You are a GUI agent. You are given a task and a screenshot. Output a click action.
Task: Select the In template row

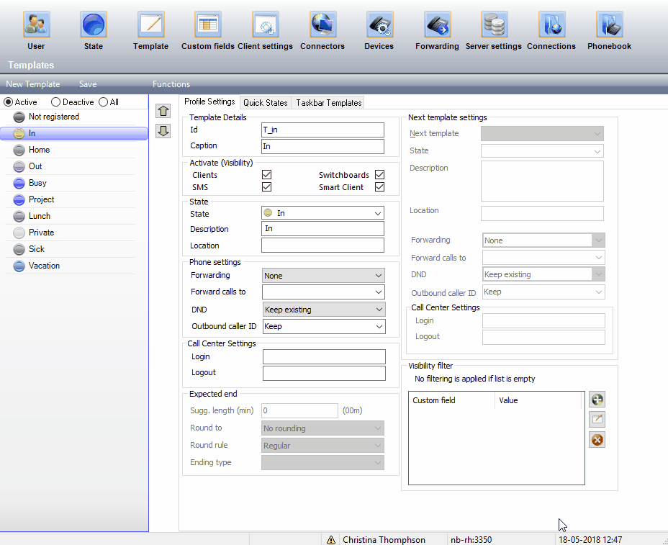(x=74, y=133)
